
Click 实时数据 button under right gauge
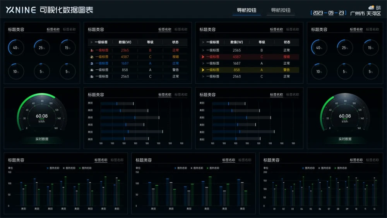345,139
